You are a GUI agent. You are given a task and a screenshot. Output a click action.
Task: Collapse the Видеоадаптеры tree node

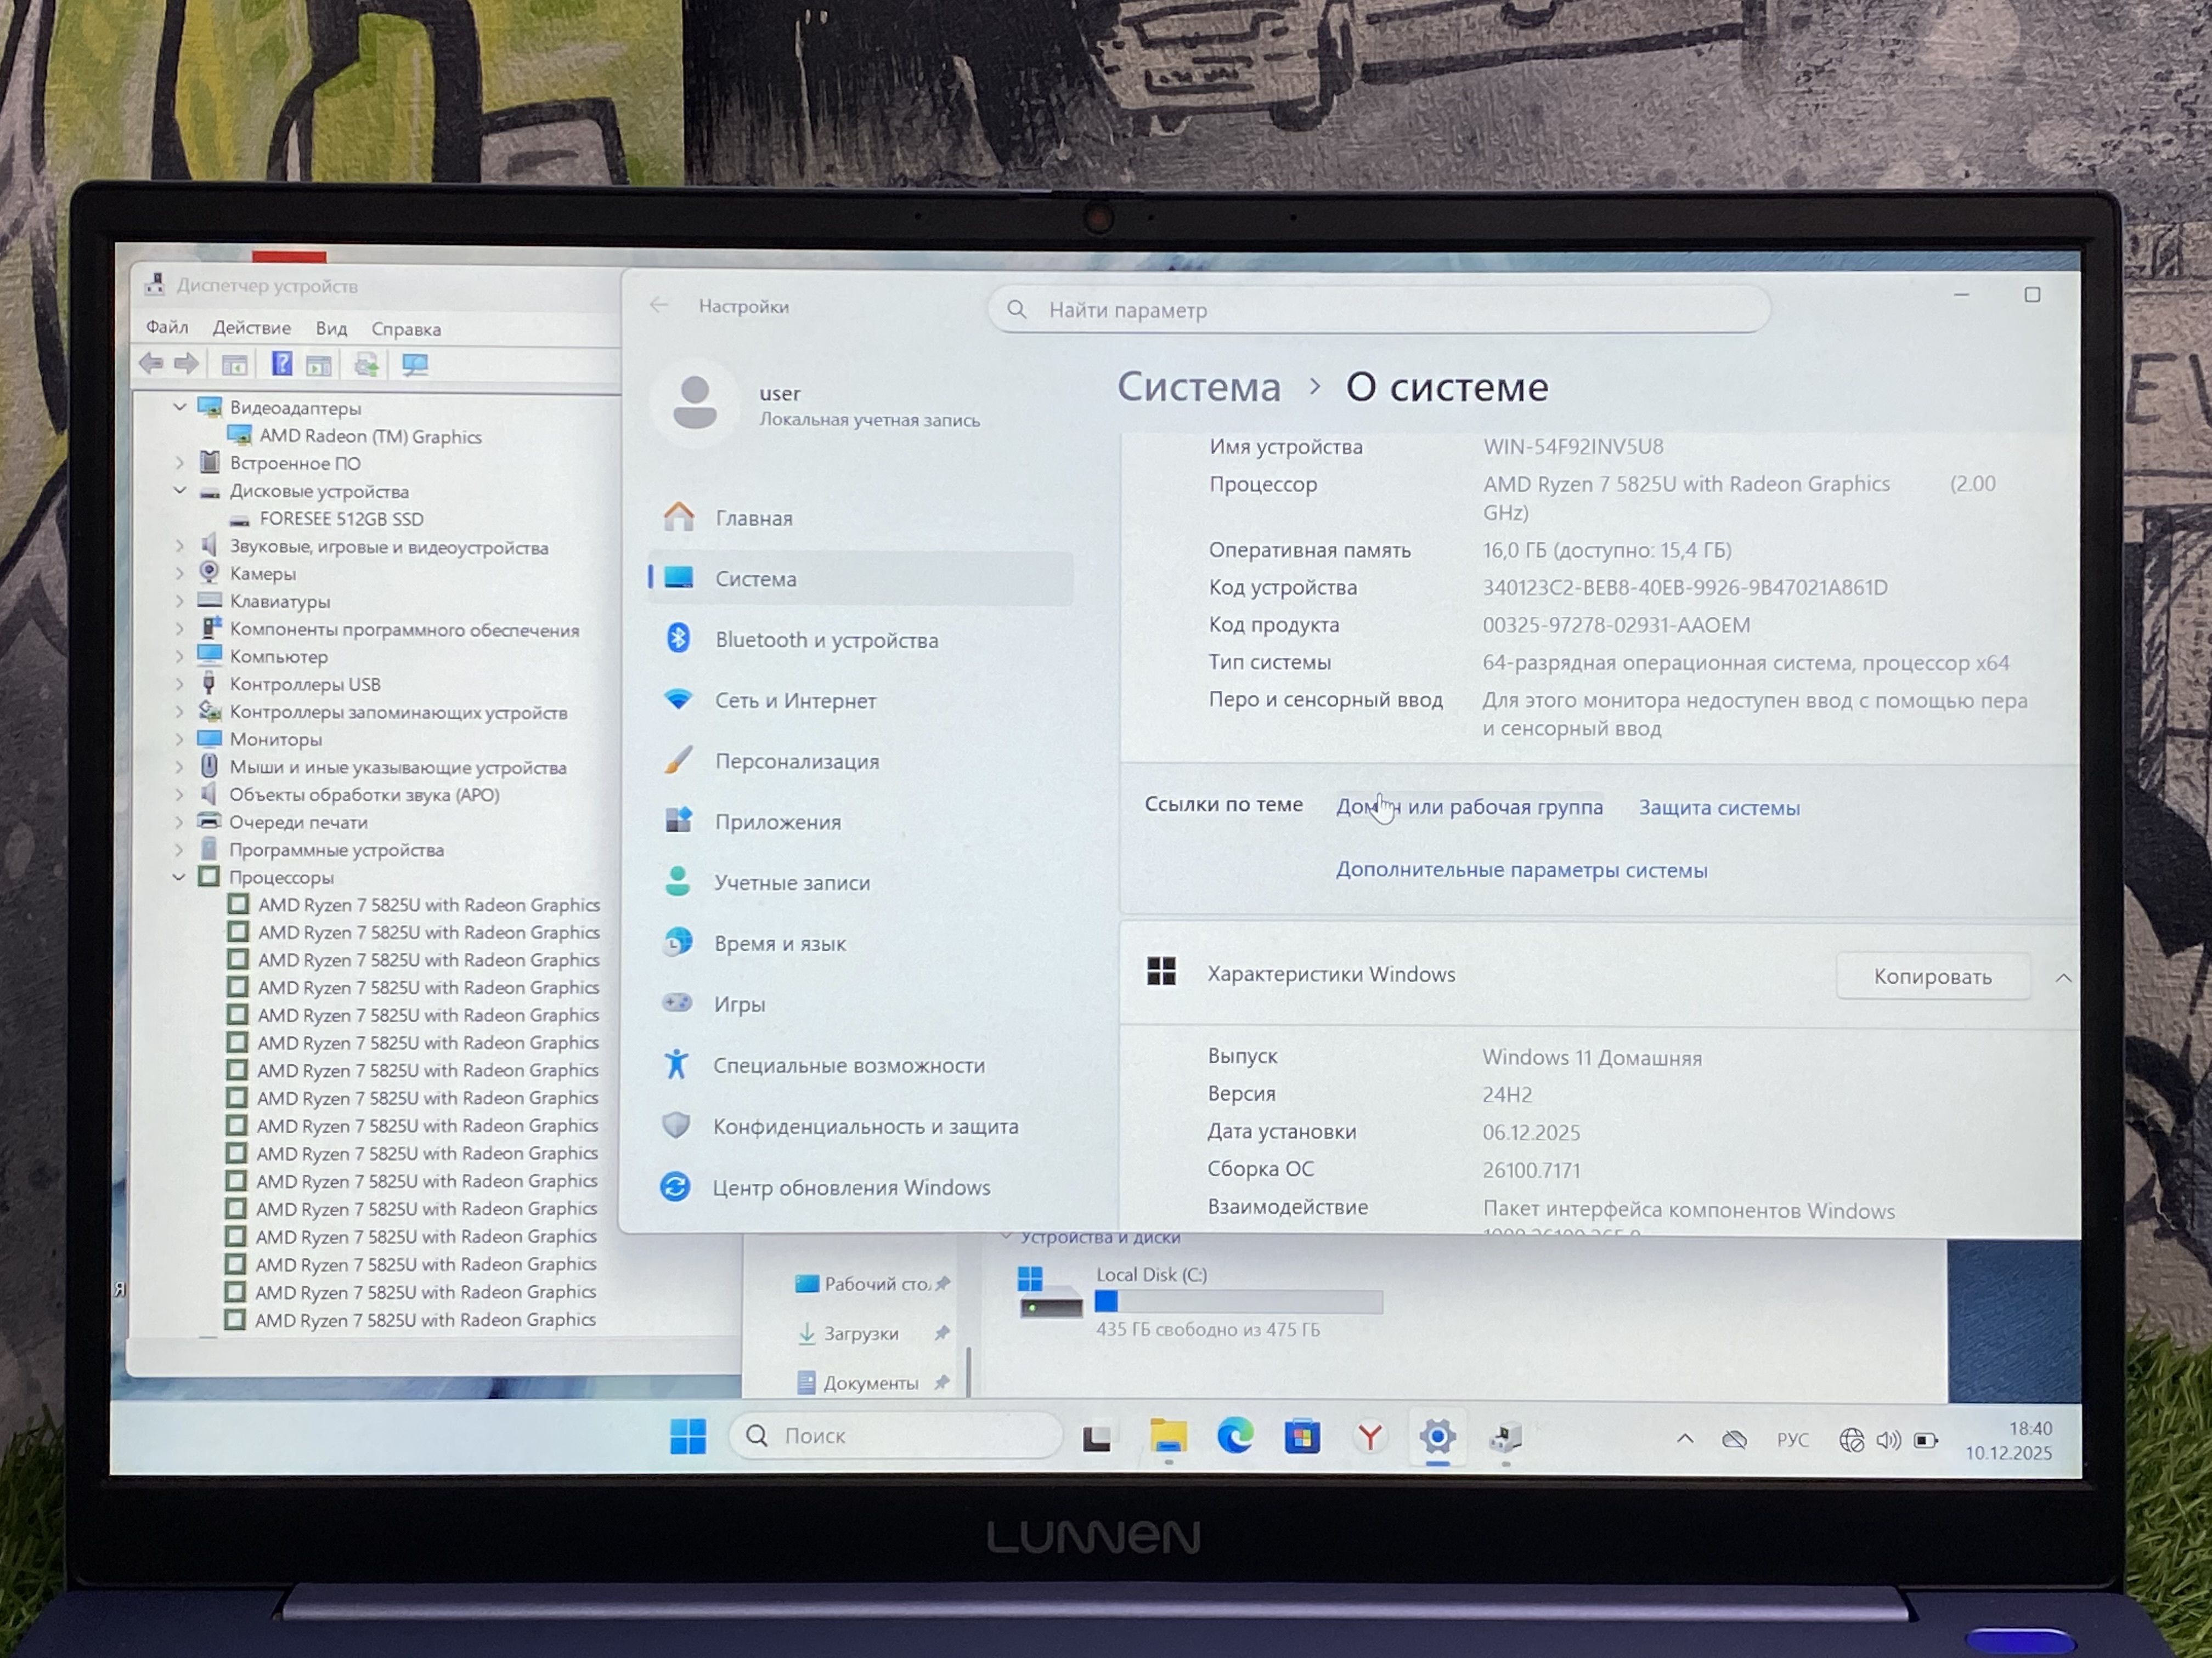tap(179, 407)
